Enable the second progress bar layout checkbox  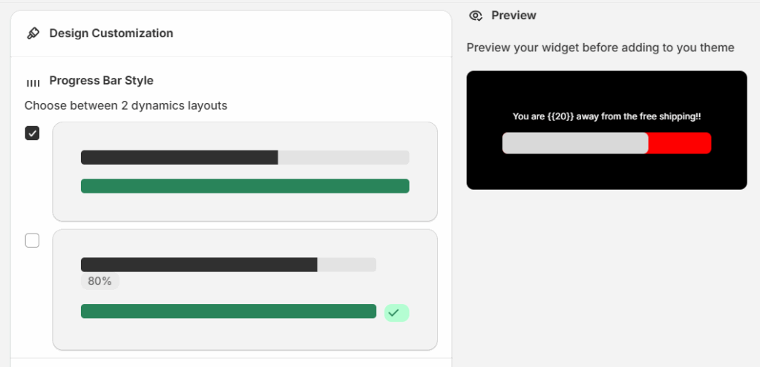coord(33,240)
